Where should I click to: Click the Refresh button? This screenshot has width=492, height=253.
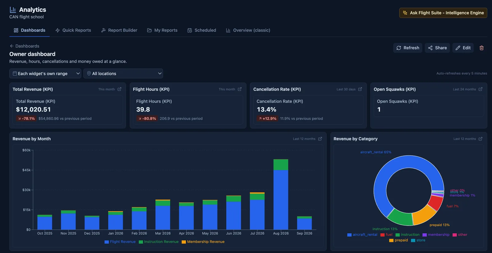(408, 48)
